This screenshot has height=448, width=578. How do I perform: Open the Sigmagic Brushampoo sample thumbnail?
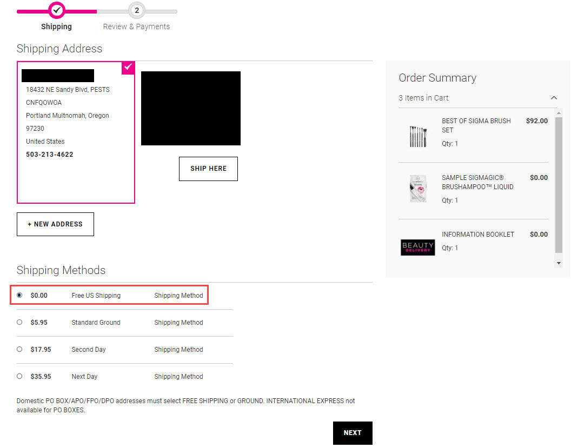click(x=418, y=189)
